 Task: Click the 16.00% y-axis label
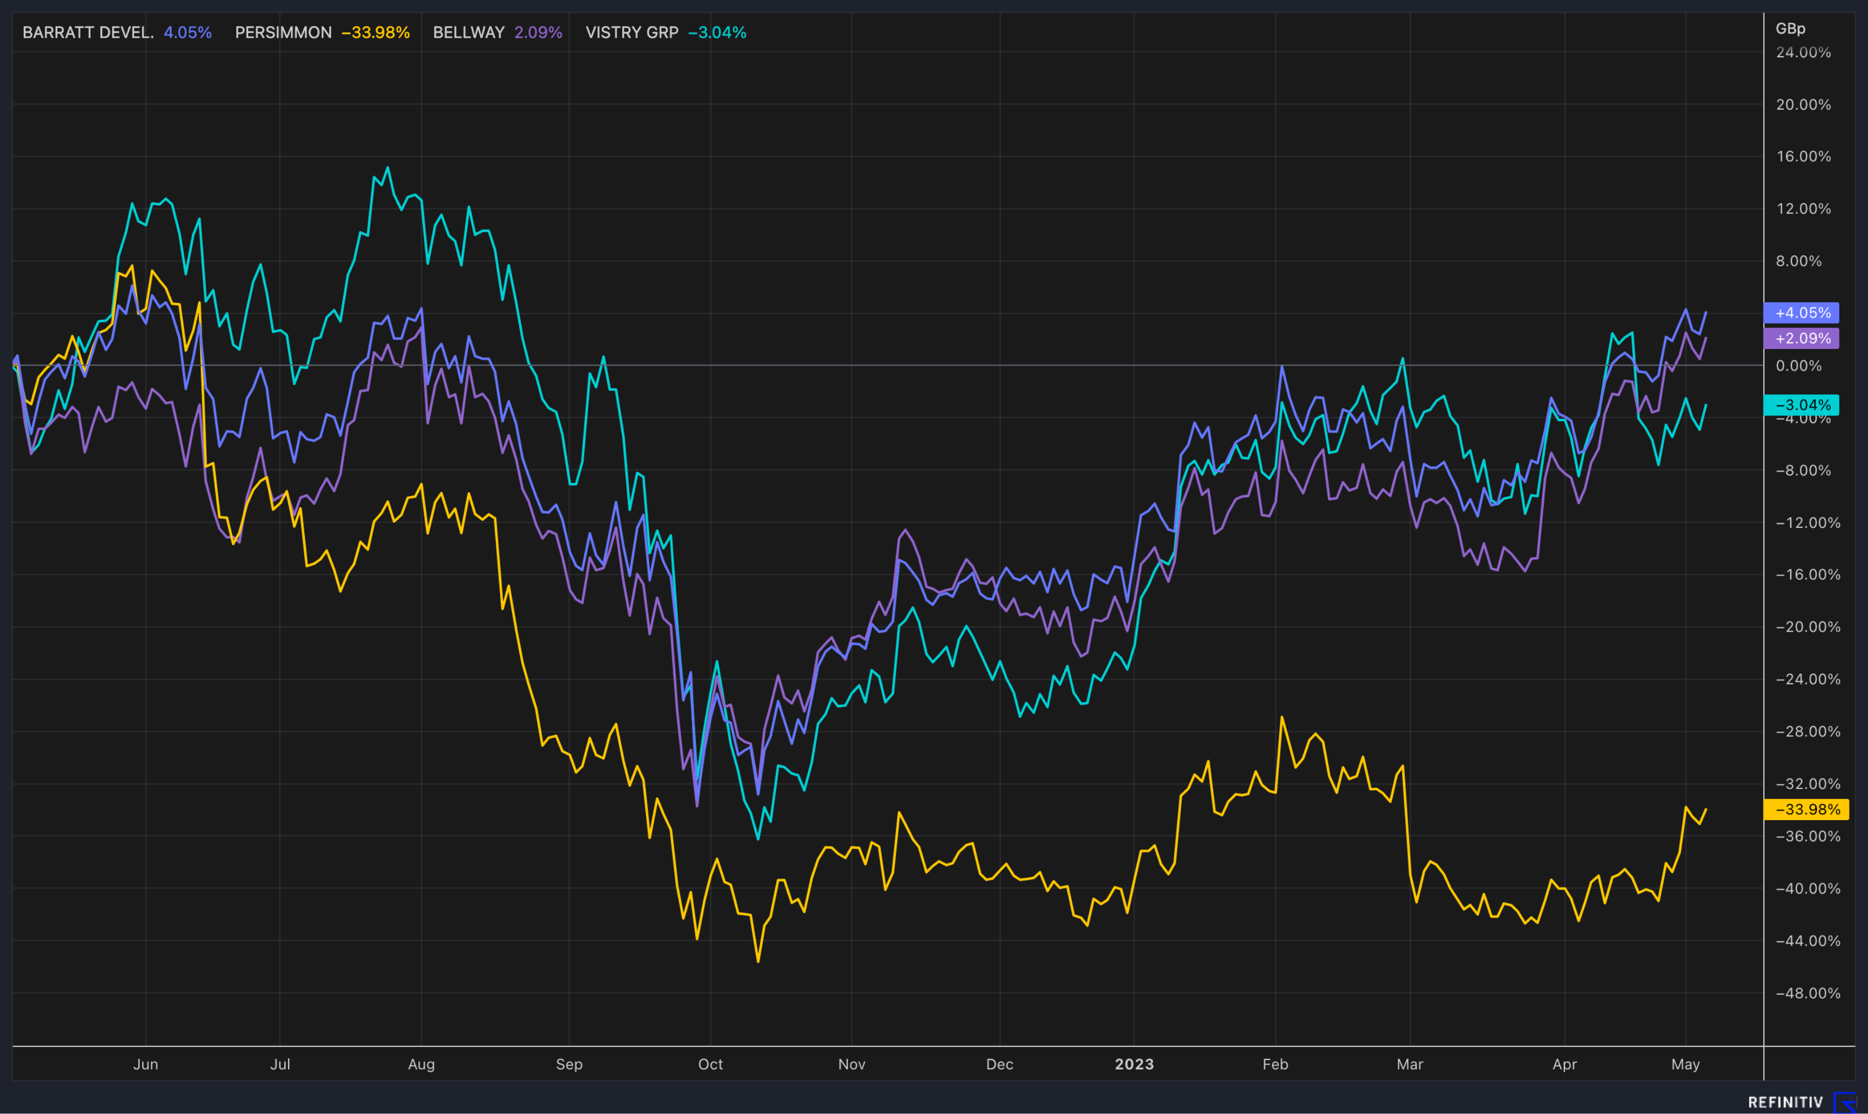coord(1804,156)
